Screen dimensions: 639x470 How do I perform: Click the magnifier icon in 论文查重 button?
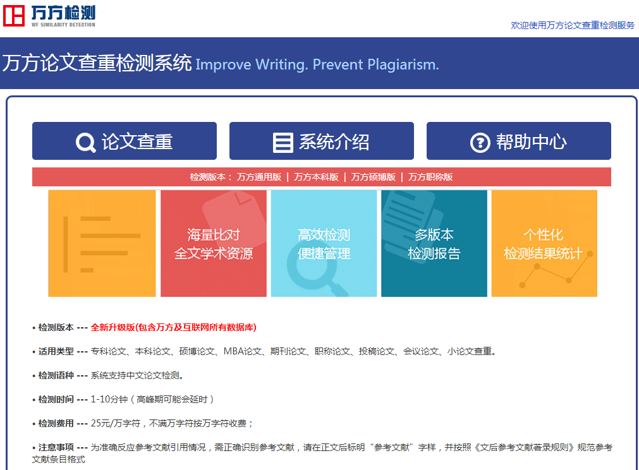[x=85, y=143]
